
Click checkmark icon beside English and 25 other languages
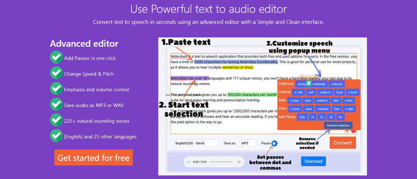click(56, 136)
